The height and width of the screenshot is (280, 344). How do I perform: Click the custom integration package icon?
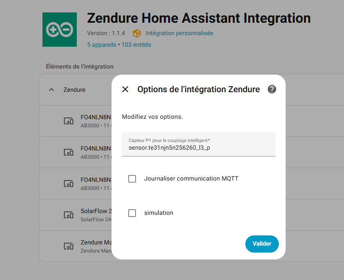pos(137,33)
